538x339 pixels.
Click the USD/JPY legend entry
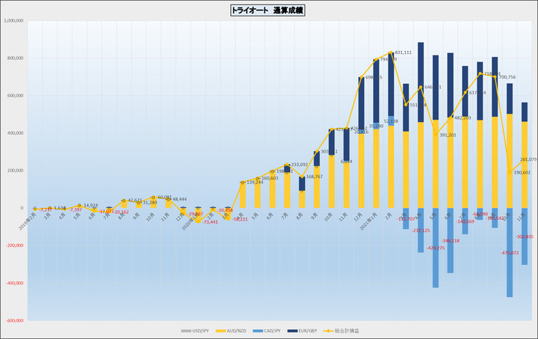194,331
